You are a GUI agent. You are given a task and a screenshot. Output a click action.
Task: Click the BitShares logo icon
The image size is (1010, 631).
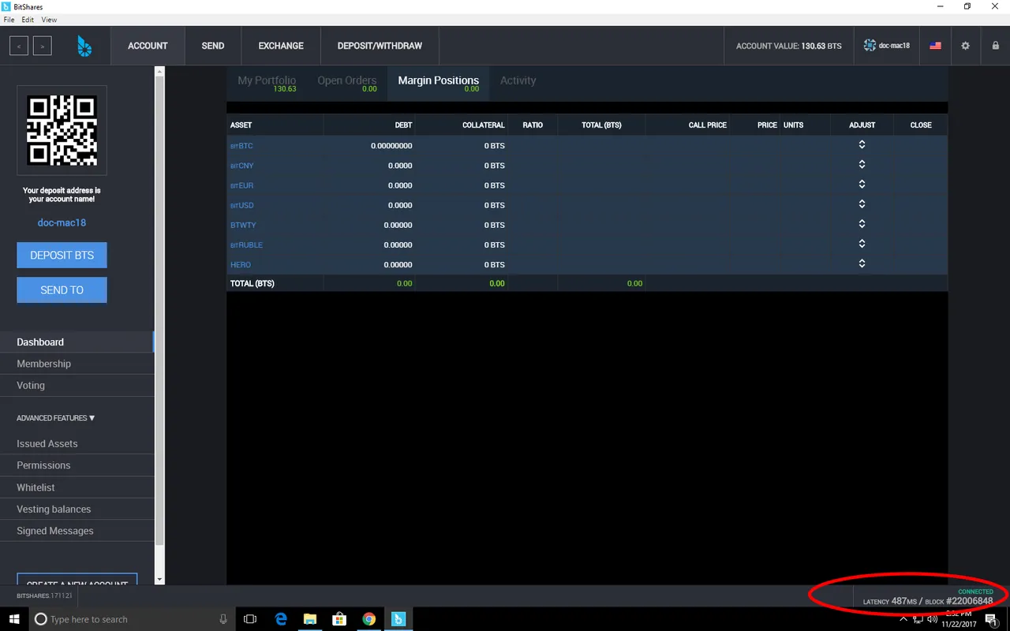[84, 46]
